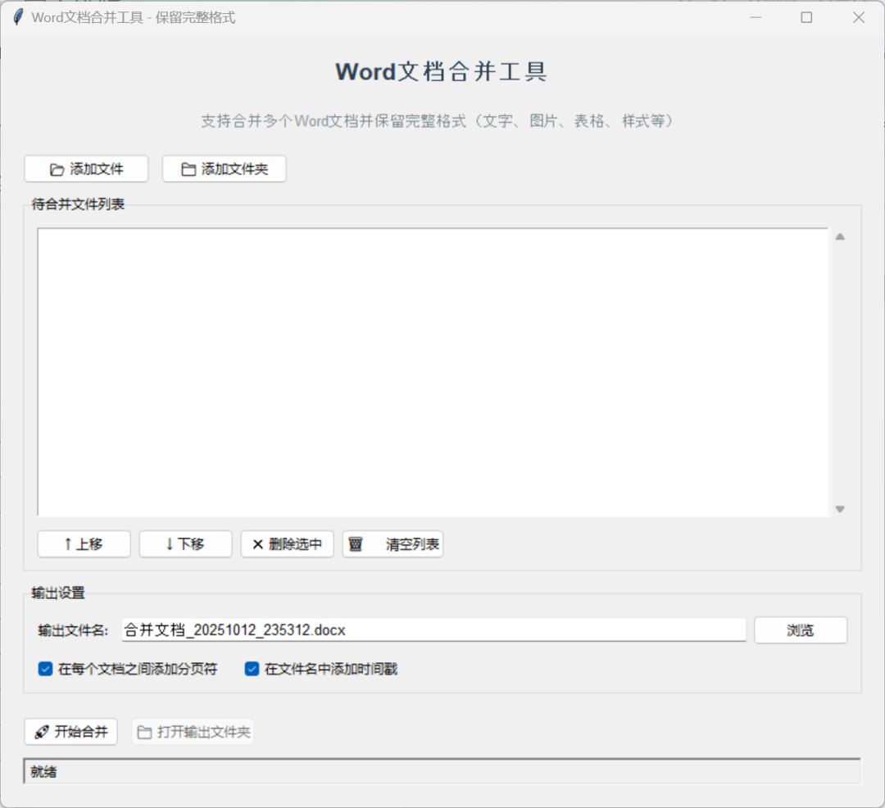Click the up arrow icon on 上移 button

click(70, 544)
